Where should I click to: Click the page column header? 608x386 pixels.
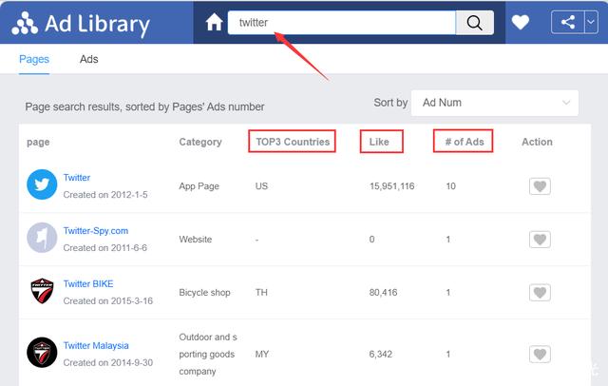pyautogui.click(x=38, y=143)
